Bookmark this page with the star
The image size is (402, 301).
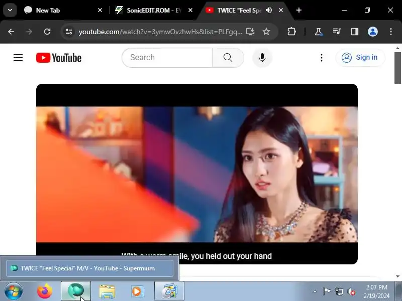click(266, 32)
